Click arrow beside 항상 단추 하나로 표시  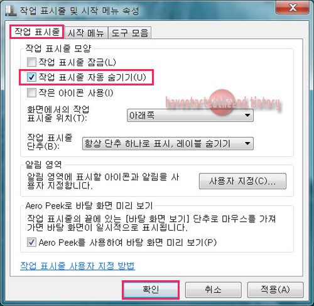[247, 143]
